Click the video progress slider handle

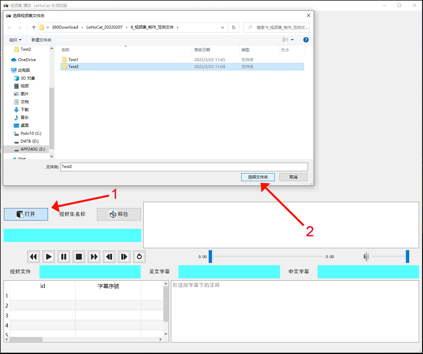(210, 257)
